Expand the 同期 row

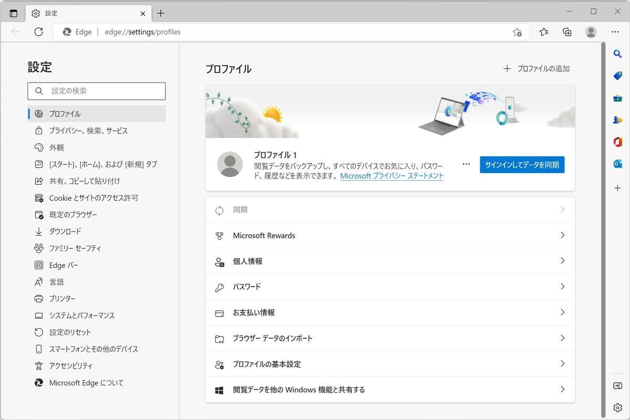pos(390,210)
